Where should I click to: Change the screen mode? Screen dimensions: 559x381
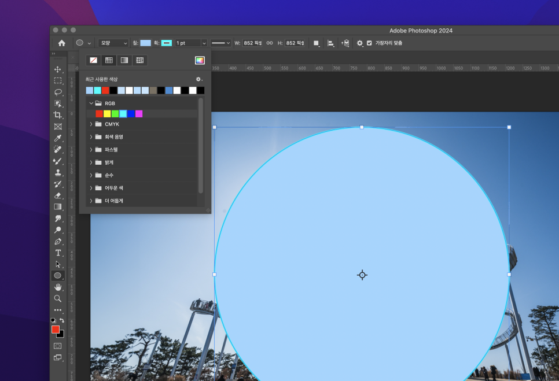57,357
